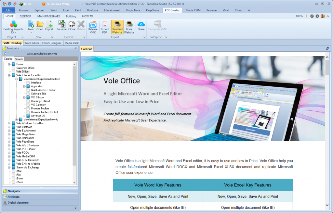
Task: Click the content pane scroll down arrow
Action: pyautogui.click(x=327, y=205)
